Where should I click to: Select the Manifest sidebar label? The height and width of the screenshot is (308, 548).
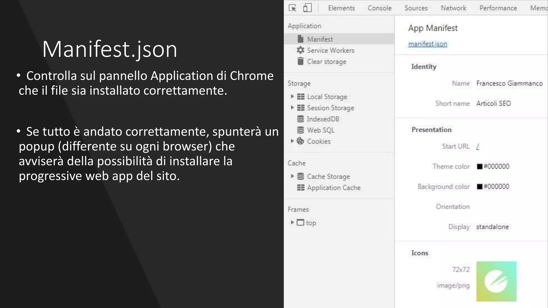320,39
